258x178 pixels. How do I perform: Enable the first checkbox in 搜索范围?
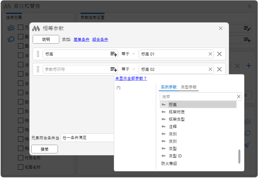click(21, 27)
